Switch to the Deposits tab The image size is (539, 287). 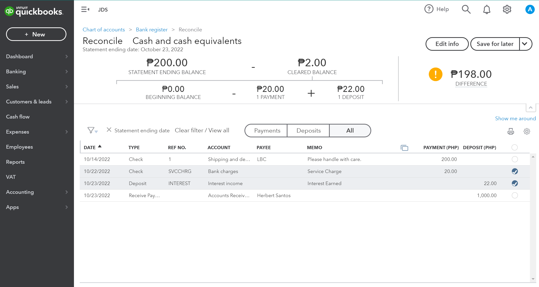pos(308,131)
